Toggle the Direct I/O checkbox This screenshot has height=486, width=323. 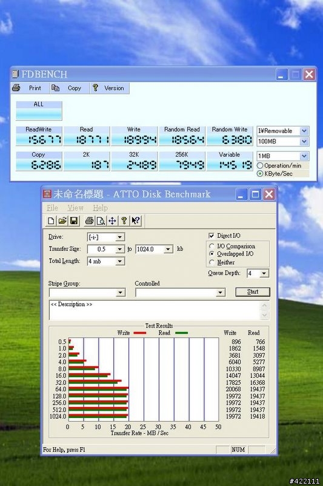(x=211, y=236)
